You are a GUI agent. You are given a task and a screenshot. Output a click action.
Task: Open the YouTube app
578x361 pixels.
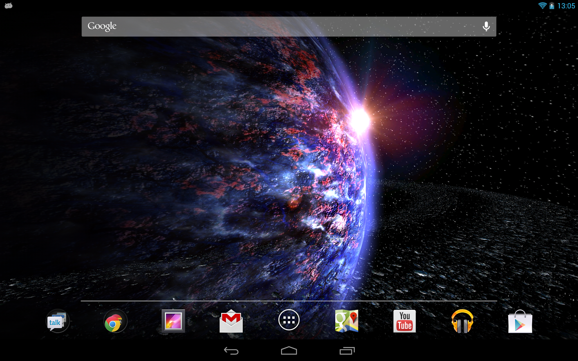[405, 321]
